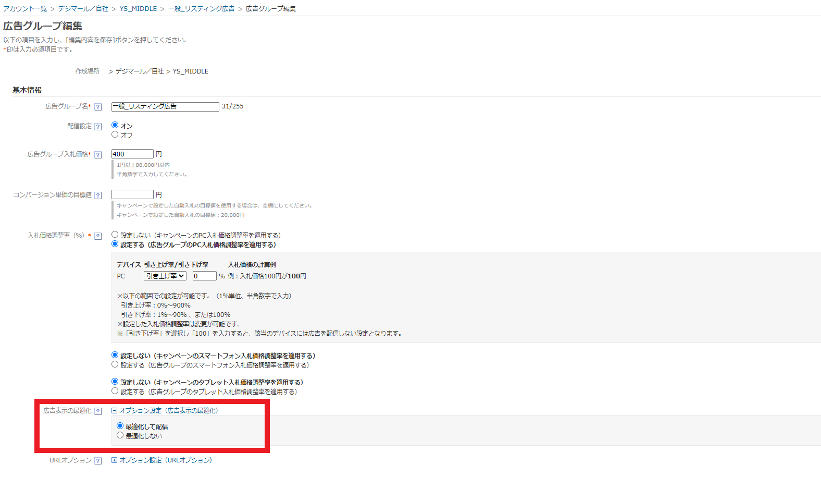The image size is (821, 477).
Task: Click the 広告グループ編集 page title
Action: (43, 26)
